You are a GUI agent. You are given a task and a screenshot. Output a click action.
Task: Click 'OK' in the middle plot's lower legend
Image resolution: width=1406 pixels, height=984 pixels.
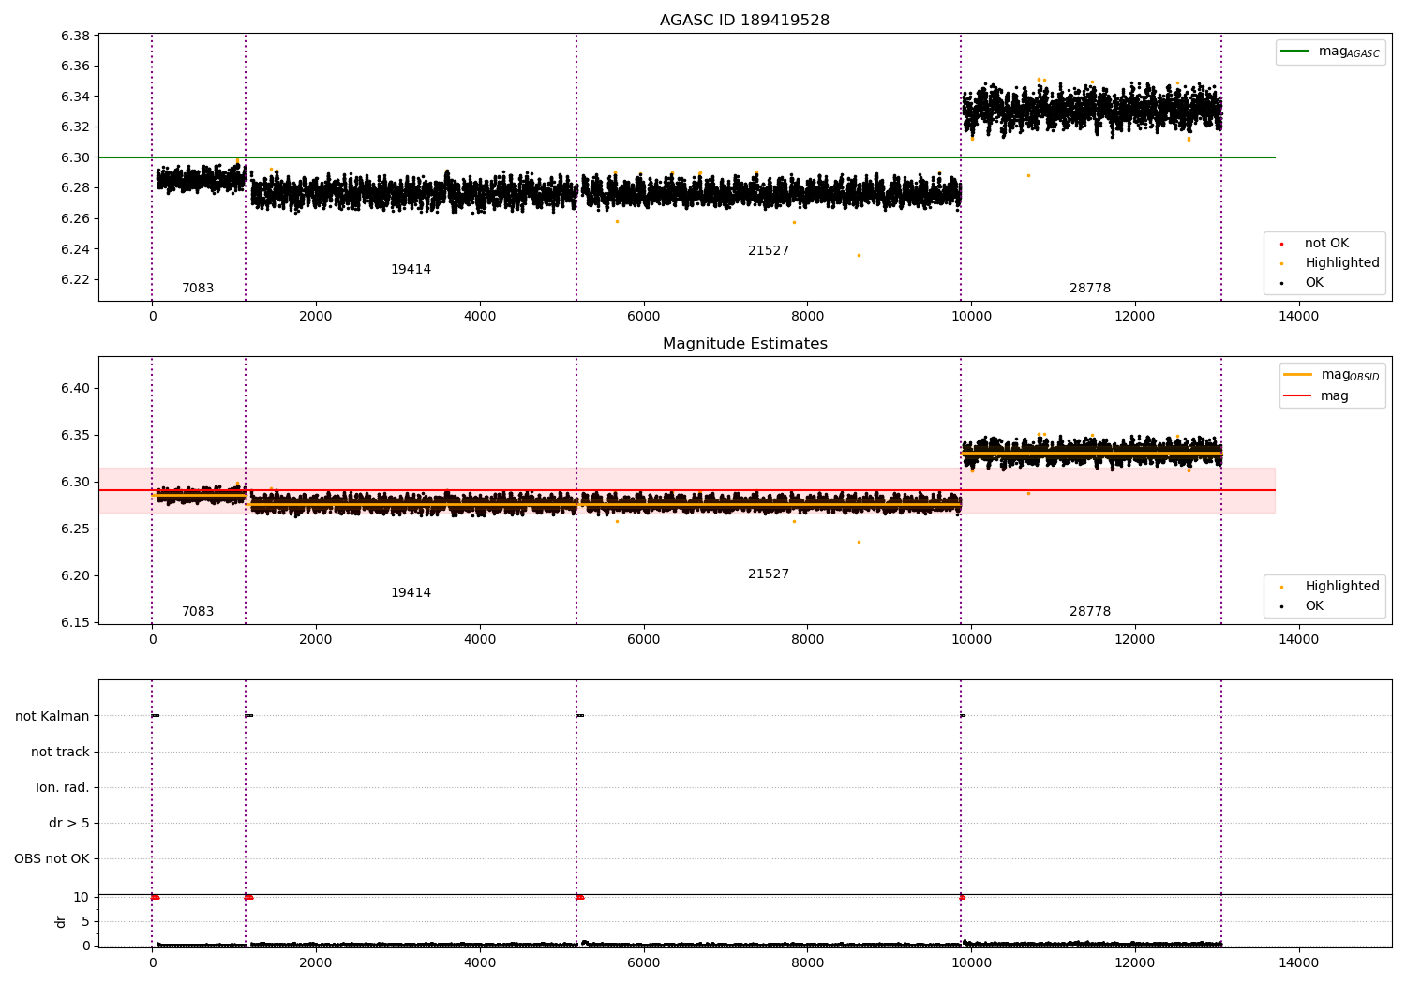tap(1314, 606)
